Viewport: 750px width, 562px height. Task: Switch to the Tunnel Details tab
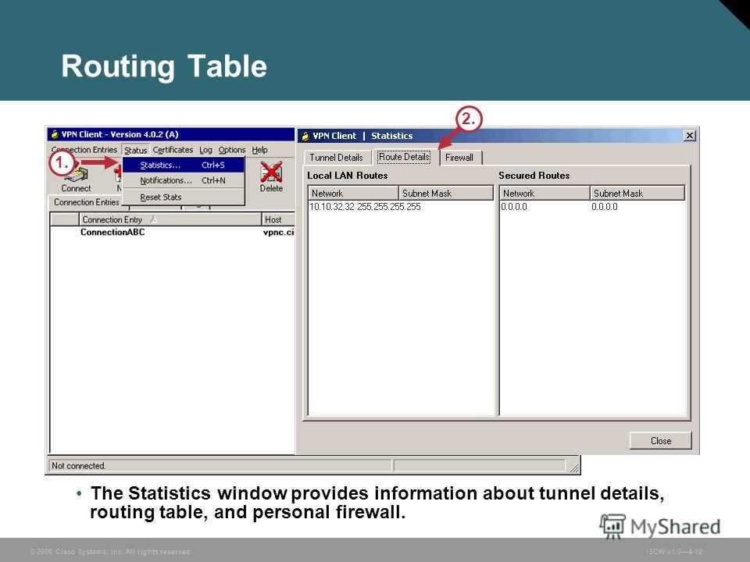click(x=336, y=157)
